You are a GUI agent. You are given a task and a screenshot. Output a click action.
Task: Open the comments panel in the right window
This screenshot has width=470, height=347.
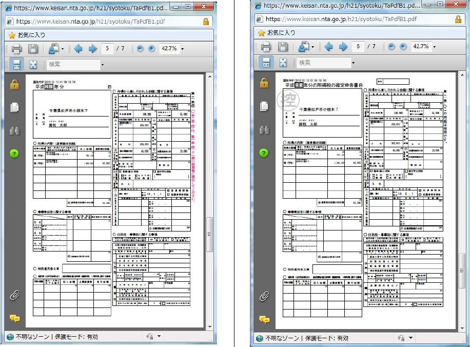tap(264, 319)
